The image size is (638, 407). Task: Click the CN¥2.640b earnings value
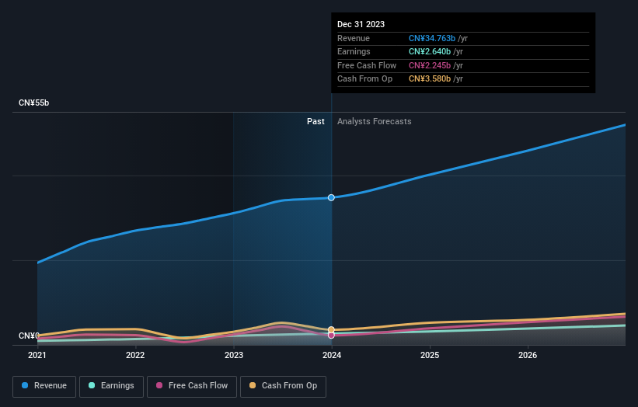coord(429,51)
